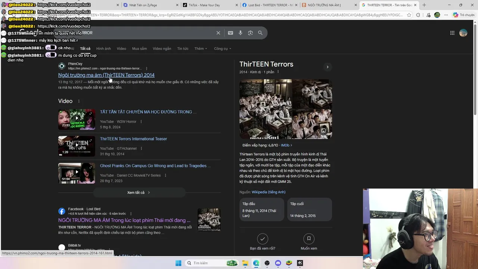Open the 4K app from the taskbar
This screenshot has width=478, height=269.
click(300, 263)
